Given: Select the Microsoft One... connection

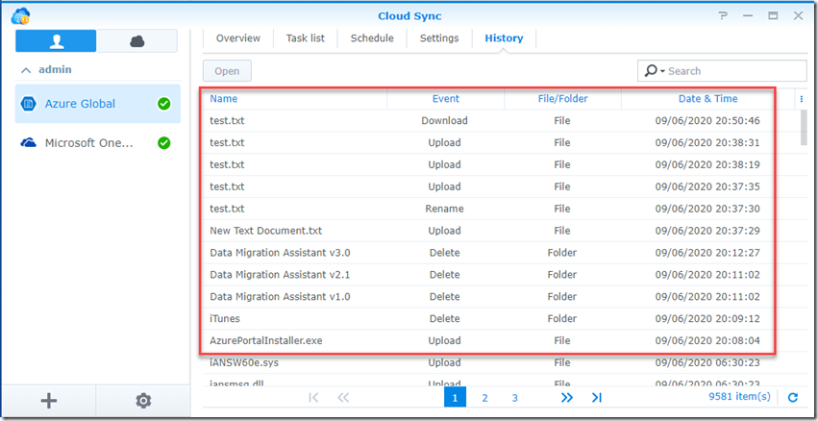Looking at the screenshot, I should click(x=97, y=143).
